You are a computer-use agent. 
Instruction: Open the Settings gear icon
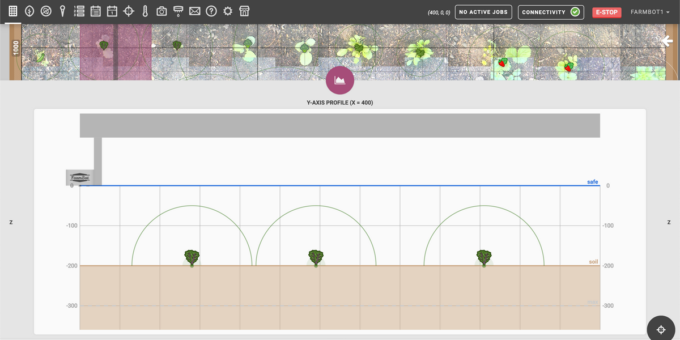point(227,10)
